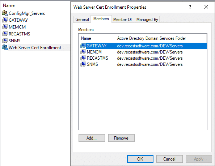The height and width of the screenshot is (166, 215).
Task: Select ConfigMgr_Servers in the left list
Action: click(x=27, y=13)
